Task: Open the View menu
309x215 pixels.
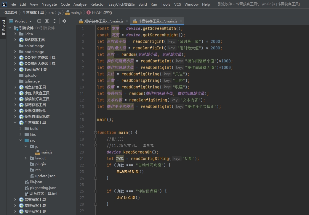Action: (34, 4)
